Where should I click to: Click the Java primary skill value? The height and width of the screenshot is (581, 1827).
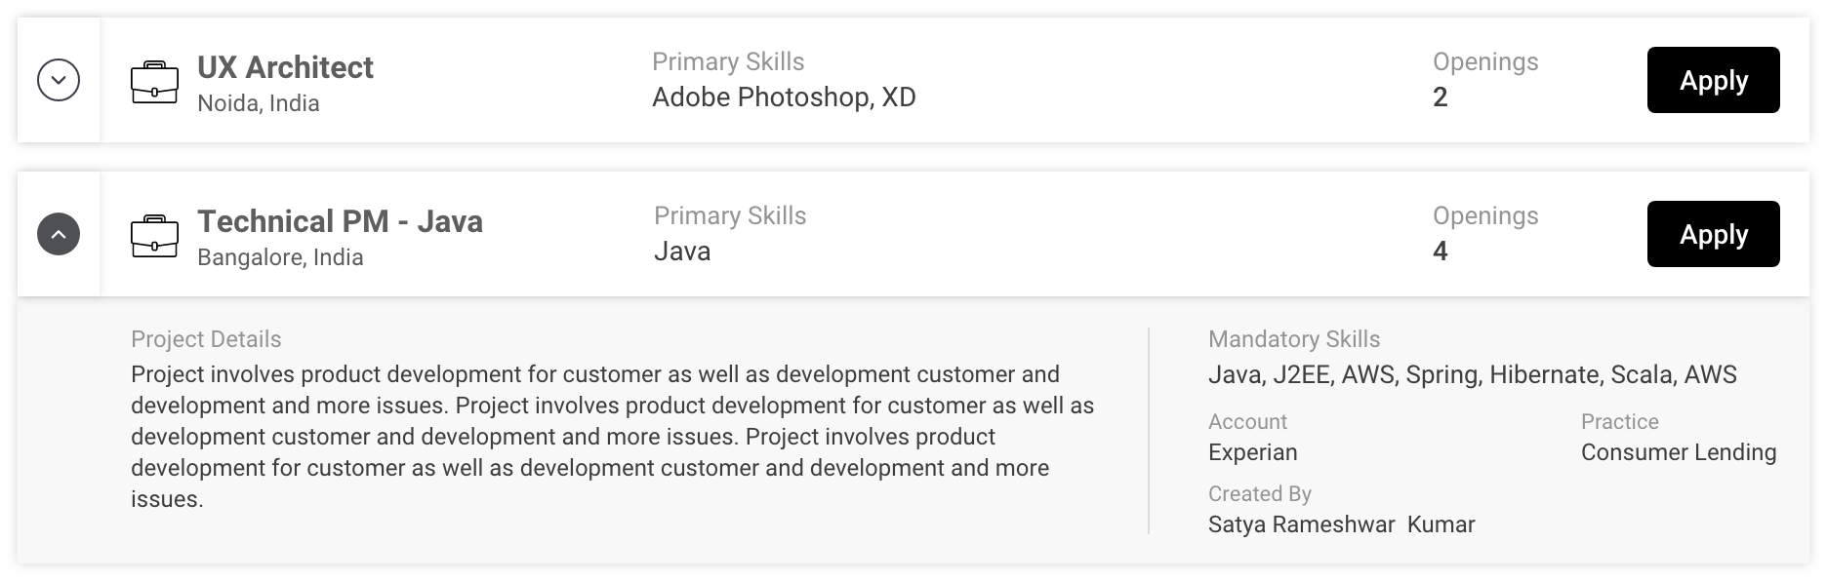pyautogui.click(x=682, y=252)
